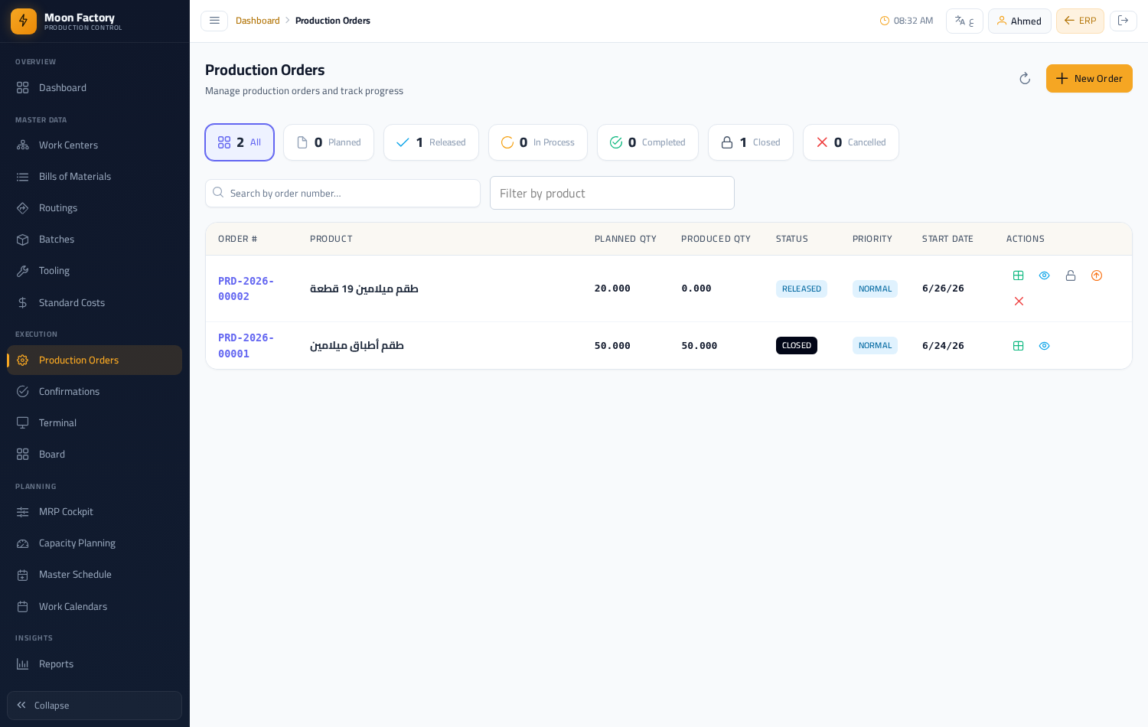Filter by Completed status
Image resolution: width=1148 pixels, height=727 pixels.
pos(647,142)
